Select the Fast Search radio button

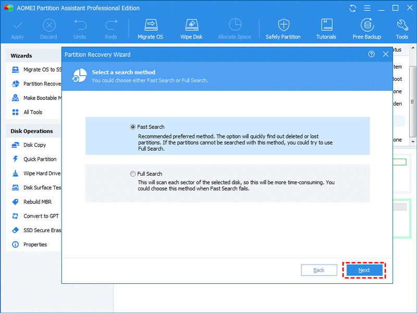pos(133,127)
